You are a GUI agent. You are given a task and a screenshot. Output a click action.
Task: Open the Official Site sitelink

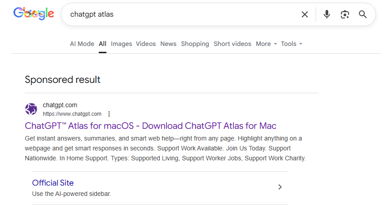coord(53,183)
